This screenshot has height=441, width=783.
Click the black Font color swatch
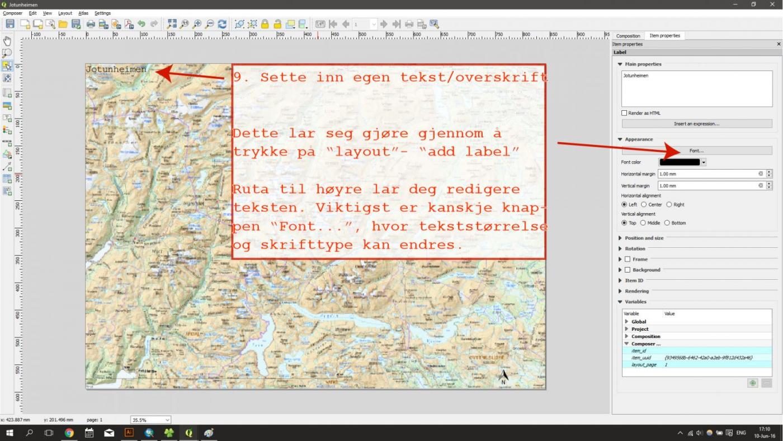pos(680,162)
